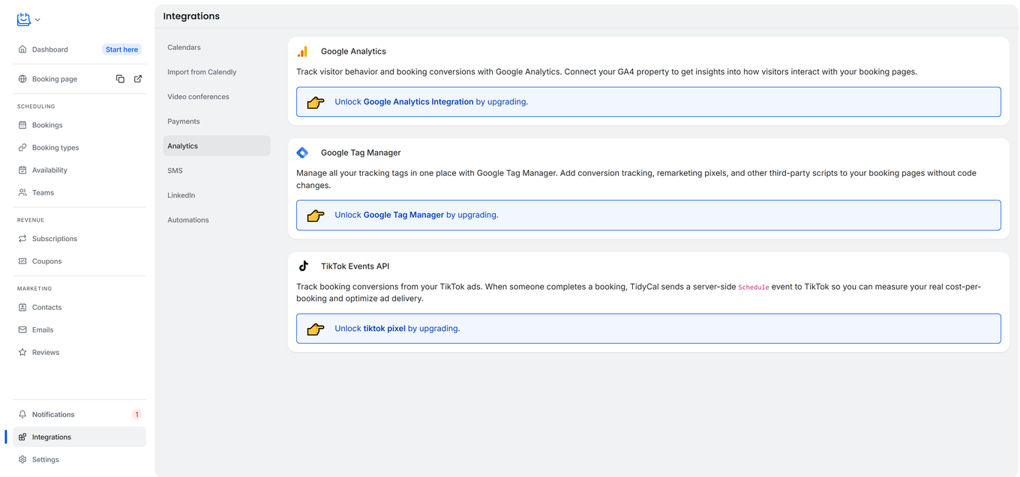Click pointing hand icon in TikTok banner
The image size is (1020, 477).
point(316,329)
